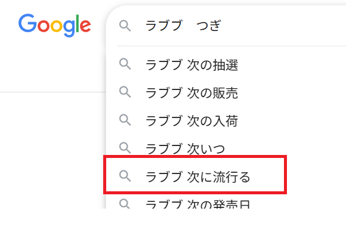The image size is (346, 239).
Task: Click the search icon beside ラブブ 次の発売日
Action: [x=125, y=204]
